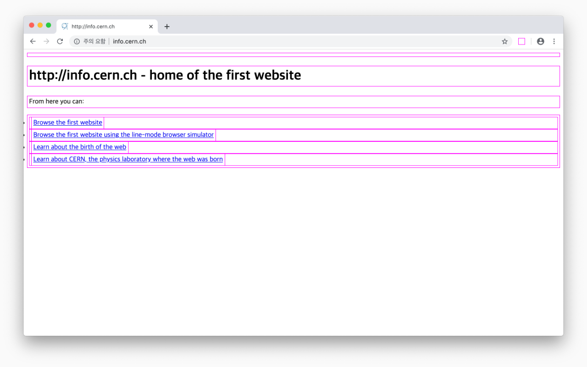The height and width of the screenshot is (367, 587).
Task: Open the Browse the first website link
Action: click(x=68, y=122)
